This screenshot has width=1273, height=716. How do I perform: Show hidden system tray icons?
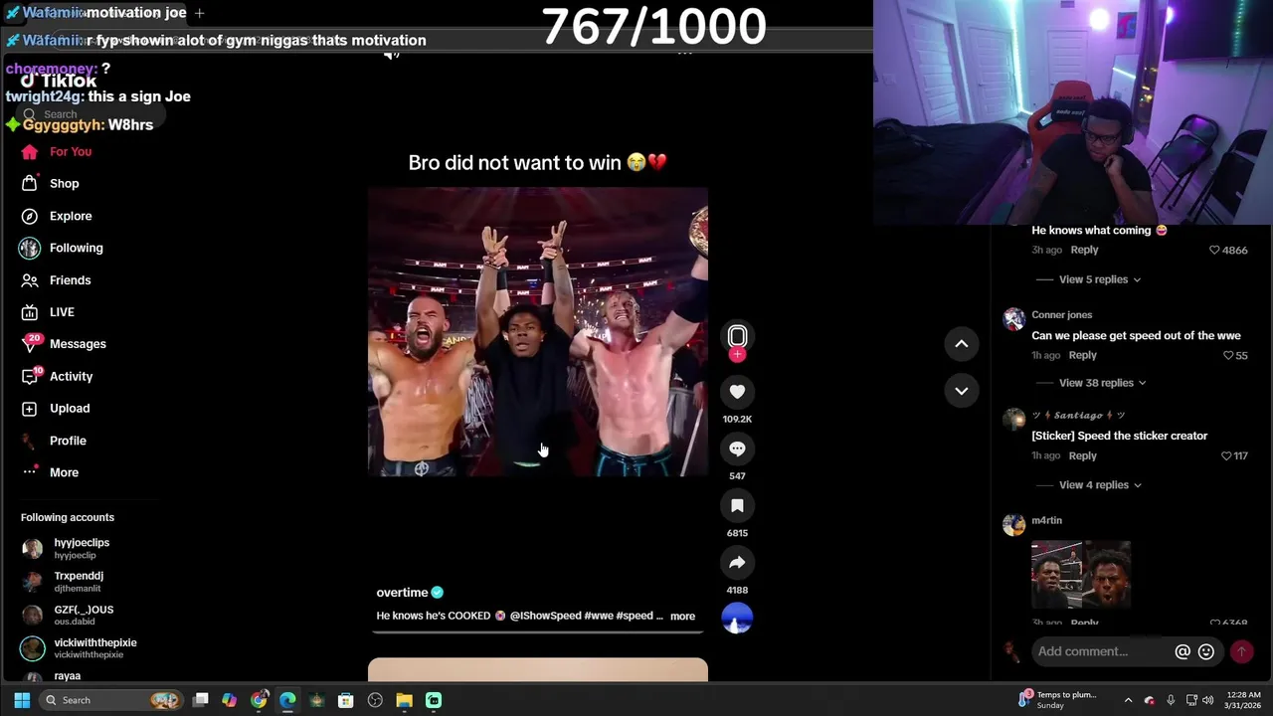[x=1128, y=700]
